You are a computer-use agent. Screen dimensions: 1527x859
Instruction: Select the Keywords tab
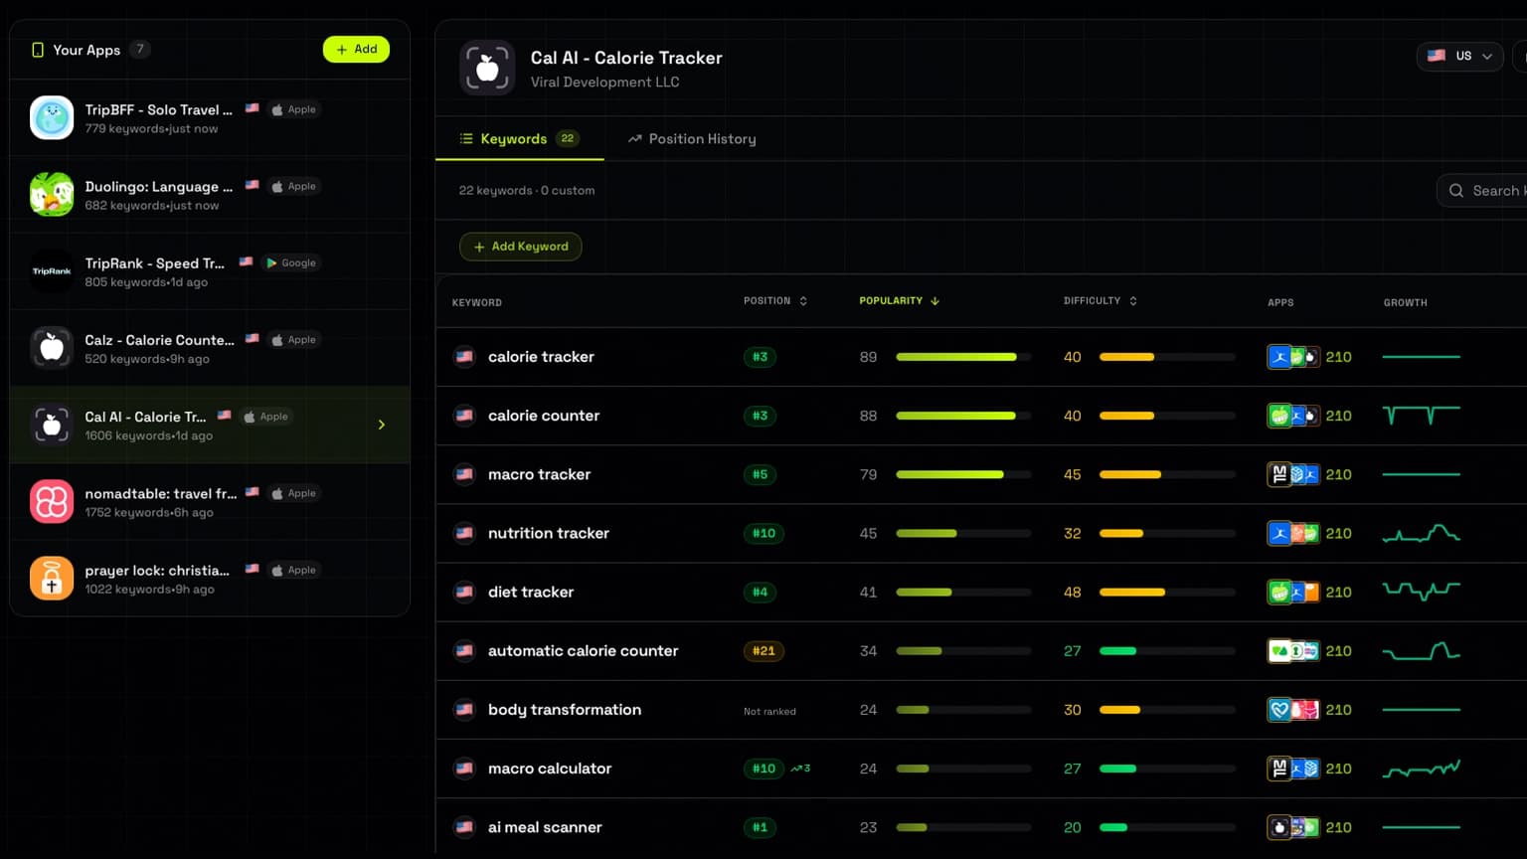point(519,139)
